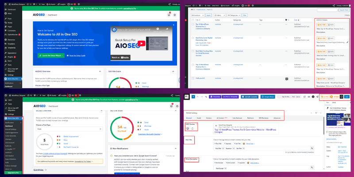This screenshot has width=354, height=177.
Task: Collapse SEO Site Score card on welcome dashboard
Action: 173,71
